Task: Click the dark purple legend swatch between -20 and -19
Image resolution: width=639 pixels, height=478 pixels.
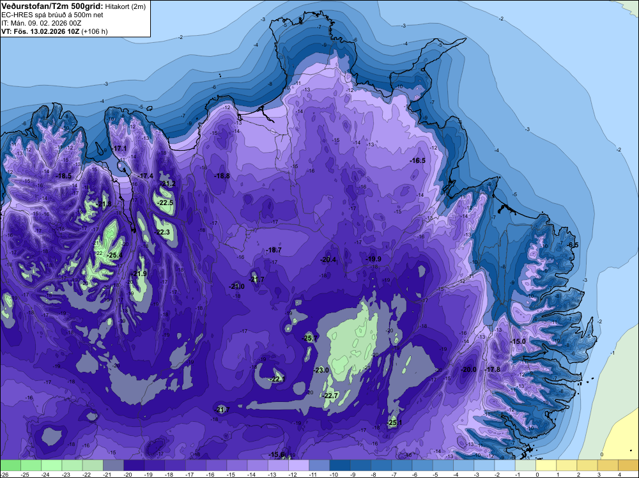Action: 134,465
